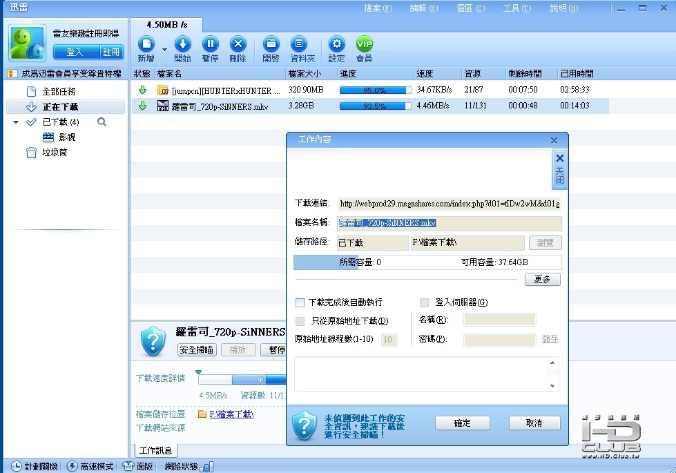Open the 檔案(F) menu
Screen dimensions: 676x473
pyautogui.click(x=378, y=8)
